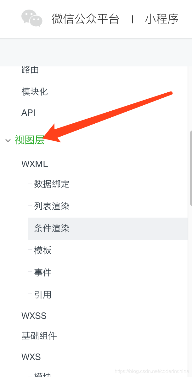Open the partially visible 模块 entry
The width and height of the screenshot is (192, 377).
pos(43,374)
